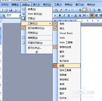This screenshot has width=102, height=101.
Task: Open 文件(F) menu
Action: [5, 4]
